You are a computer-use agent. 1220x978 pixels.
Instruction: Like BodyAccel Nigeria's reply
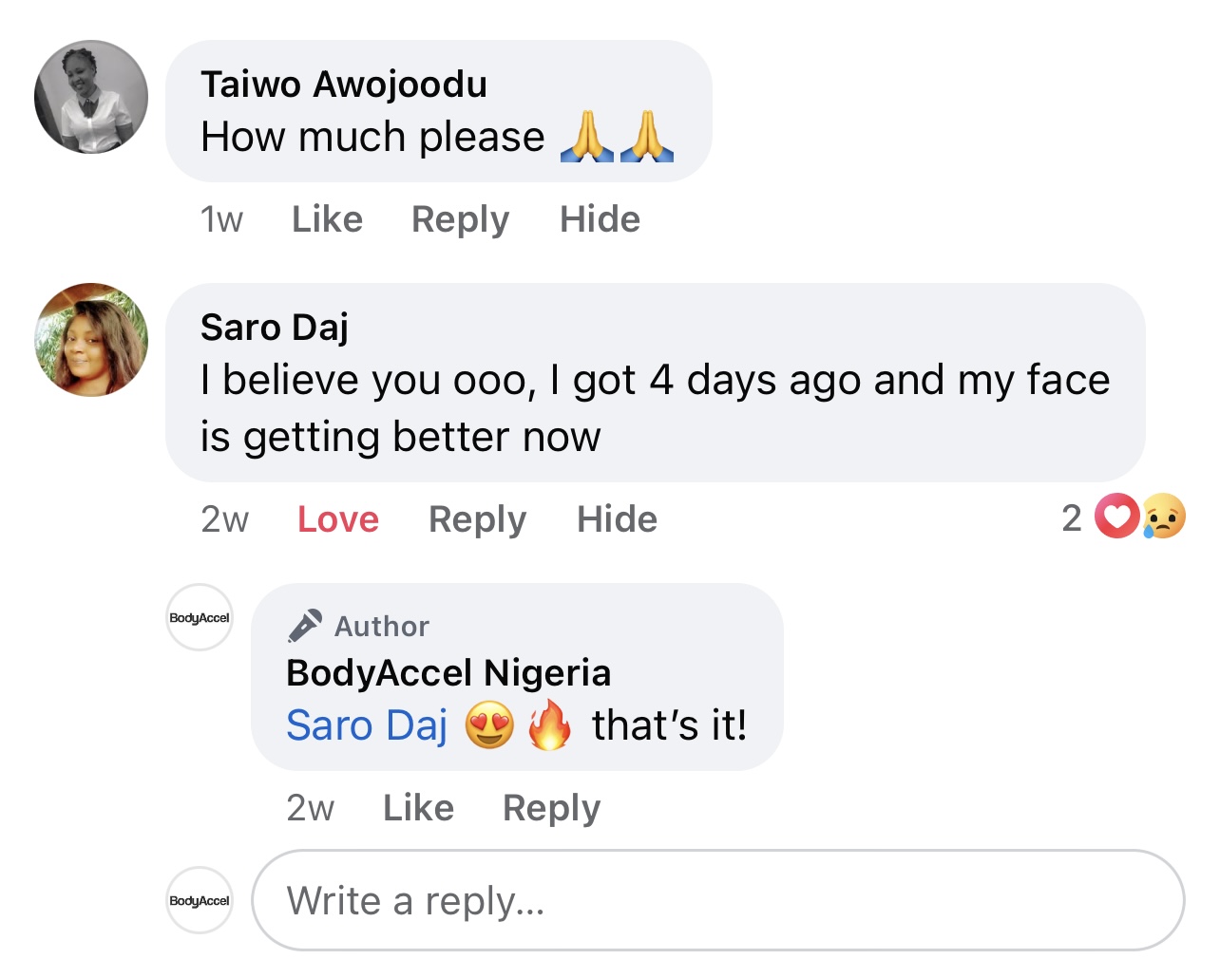(418, 808)
